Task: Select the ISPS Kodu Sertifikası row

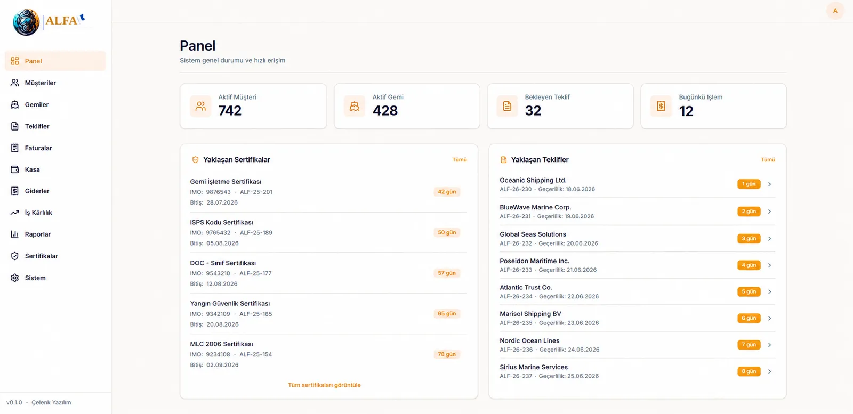Action: point(328,232)
